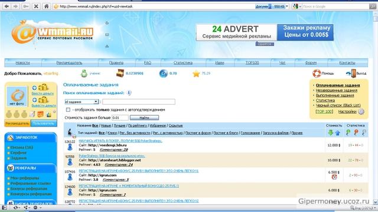Open Статистика in the navigation bar

coord(183,63)
